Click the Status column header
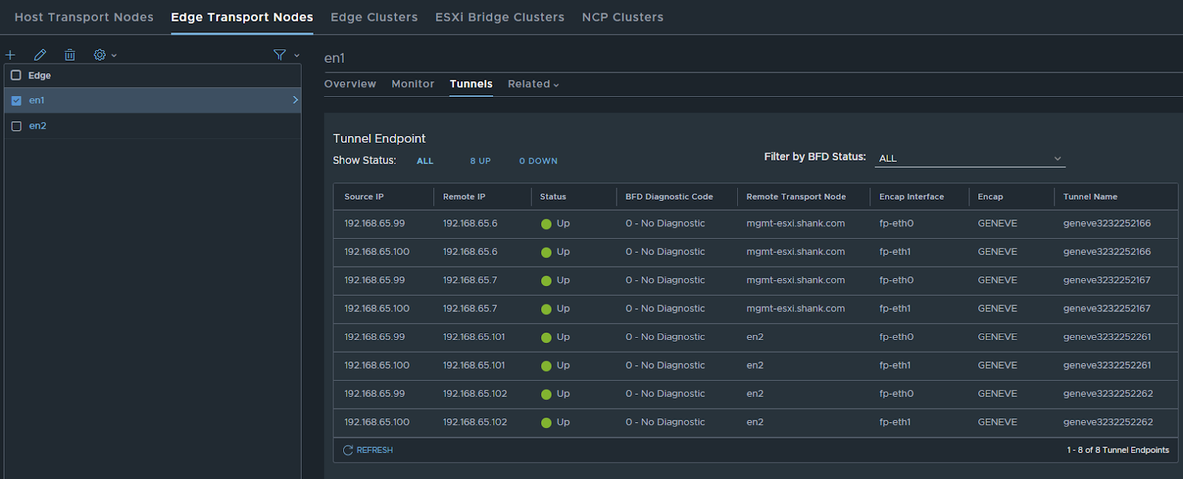Image resolution: width=1183 pixels, height=479 pixels. (553, 197)
